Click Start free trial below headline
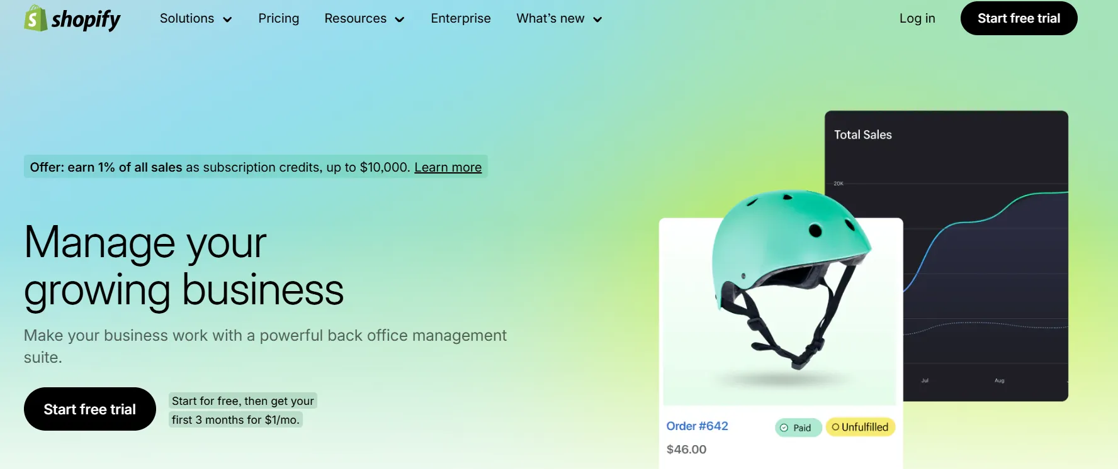 pos(90,409)
